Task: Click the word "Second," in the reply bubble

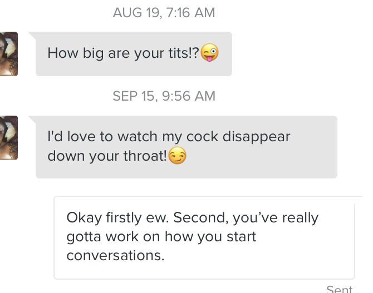Action: [x=200, y=218]
